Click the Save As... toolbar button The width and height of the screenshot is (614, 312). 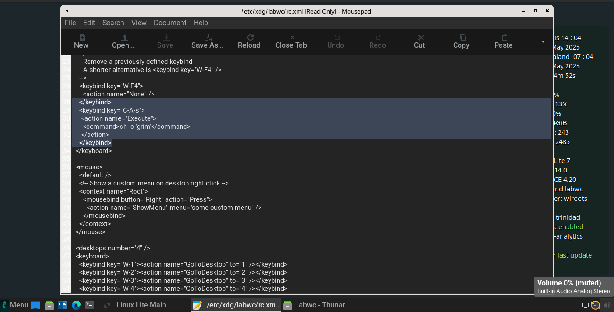pos(207,41)
